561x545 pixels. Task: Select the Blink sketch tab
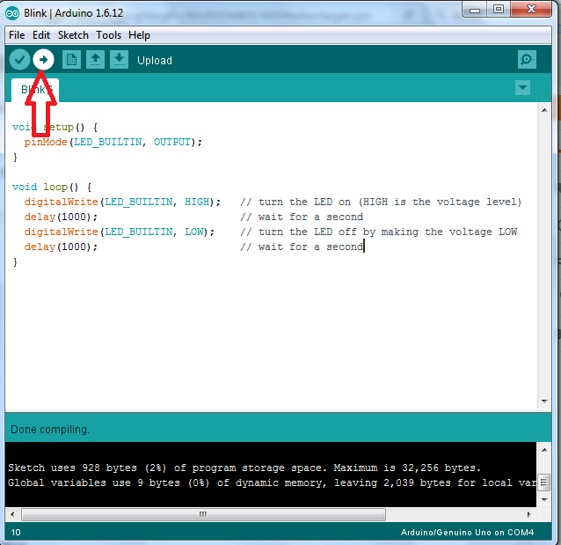point(35,90)
